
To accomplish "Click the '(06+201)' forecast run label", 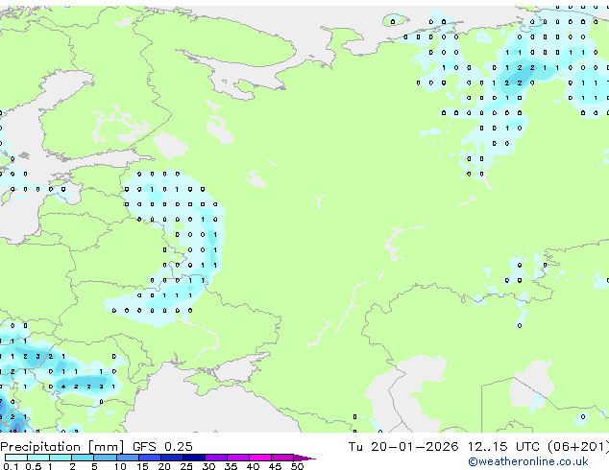I will [x=578, y=447].
